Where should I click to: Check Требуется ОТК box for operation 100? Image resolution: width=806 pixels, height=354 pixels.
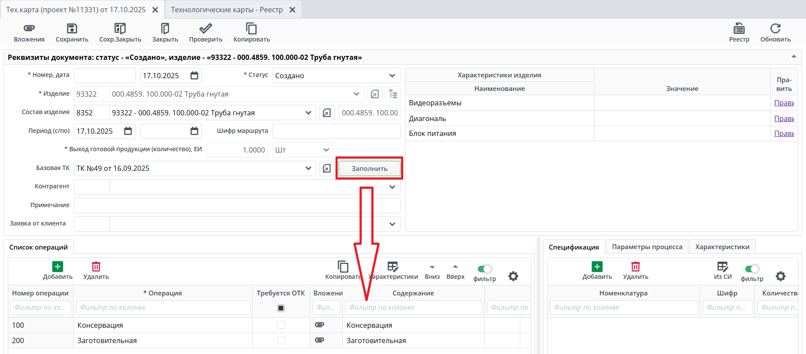[281, 325]
